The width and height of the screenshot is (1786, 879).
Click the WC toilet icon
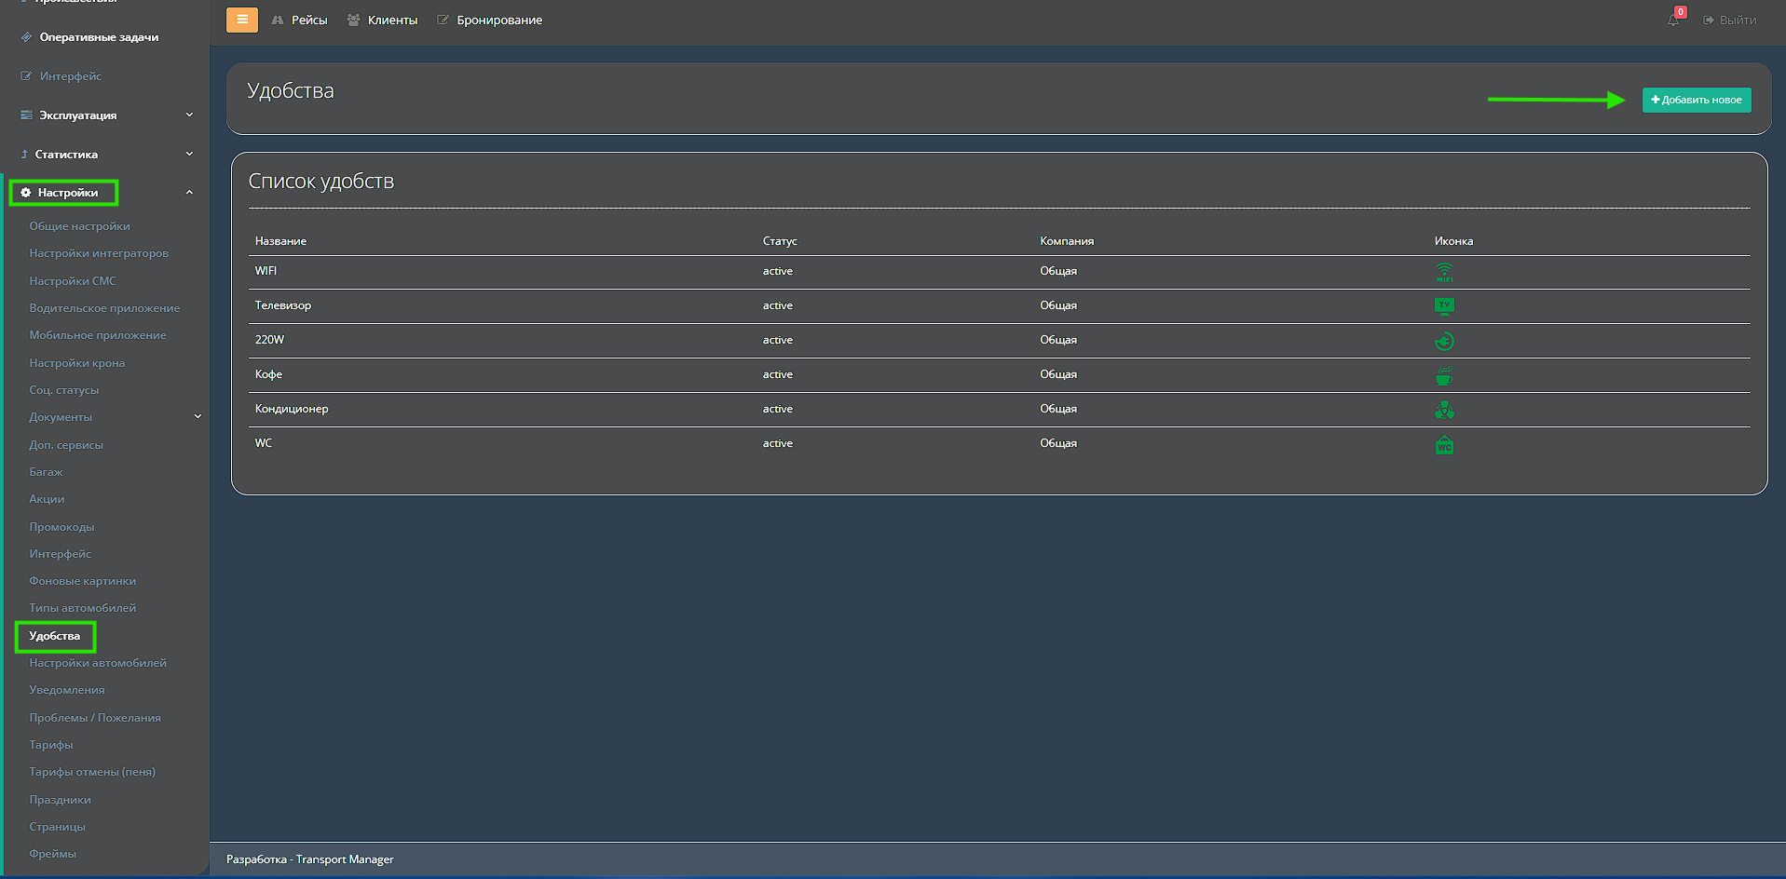(x=1444, y=445)
